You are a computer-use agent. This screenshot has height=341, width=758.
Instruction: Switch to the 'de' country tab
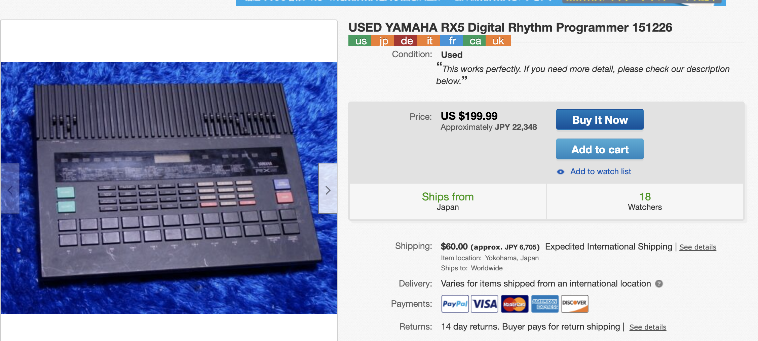pos(406,40)
